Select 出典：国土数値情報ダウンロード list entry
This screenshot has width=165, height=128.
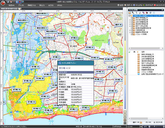click(x=152, y=74)
